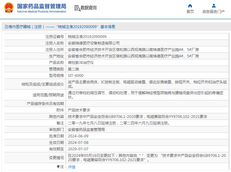Click the expiry date 2029-07-07
Screen dimensions: 231x172
click(78, 149)
